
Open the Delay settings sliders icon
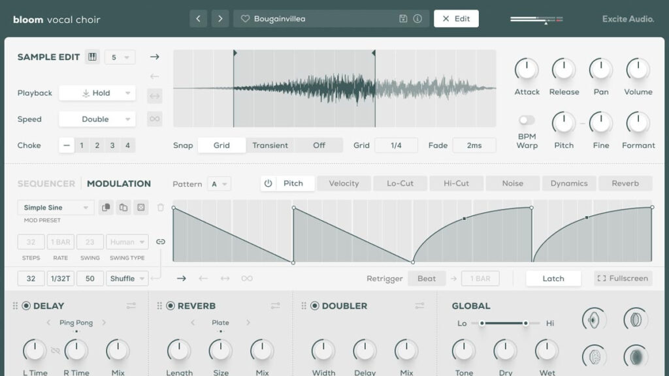click(131, 305)
